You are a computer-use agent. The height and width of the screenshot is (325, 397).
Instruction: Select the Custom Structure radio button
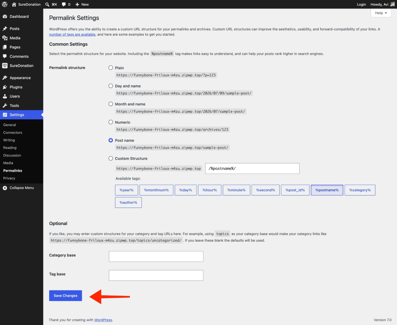pos(110,158)
